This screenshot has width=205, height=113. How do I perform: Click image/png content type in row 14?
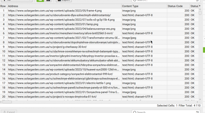pyautogui.click(x=129, y=69)
